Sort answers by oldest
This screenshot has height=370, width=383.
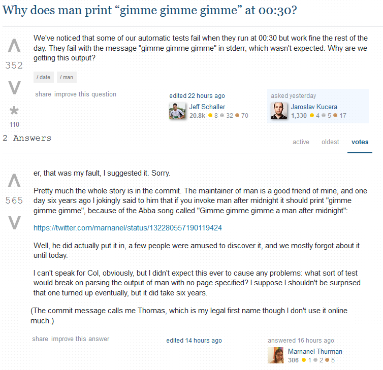330,142
